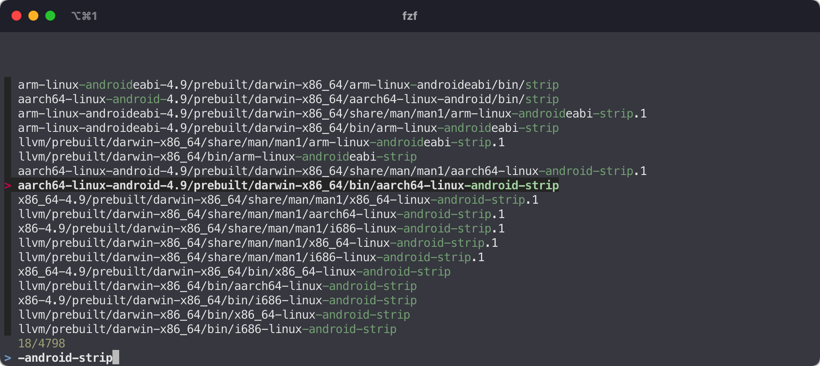Minimize the fzf terminal window
The image size is (820, 366).
pos(33,16)
